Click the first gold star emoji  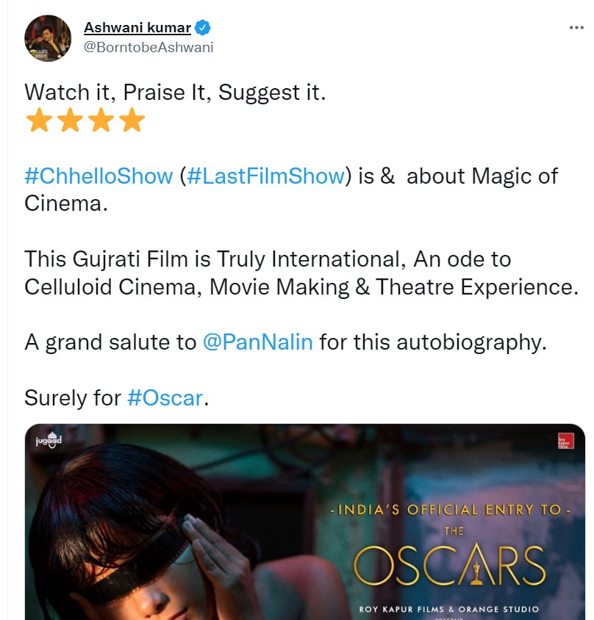click(x=39, y=120)
